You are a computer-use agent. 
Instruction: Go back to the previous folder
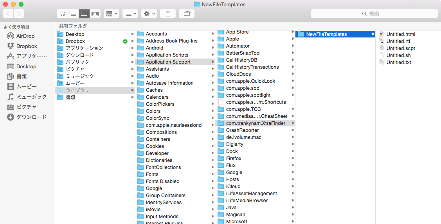pyautogui.click(x=8, y=14)
